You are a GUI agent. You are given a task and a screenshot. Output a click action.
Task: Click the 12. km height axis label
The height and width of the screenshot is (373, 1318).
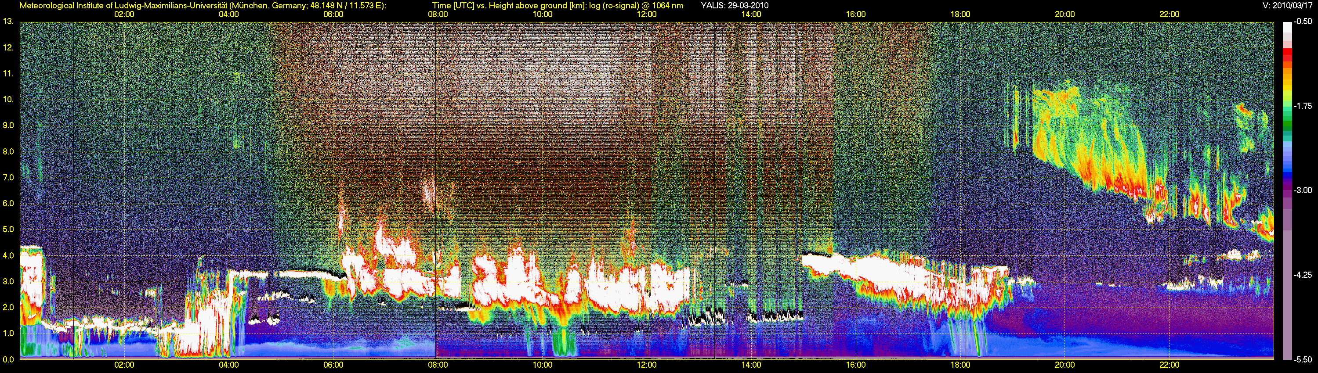(7, 47)
